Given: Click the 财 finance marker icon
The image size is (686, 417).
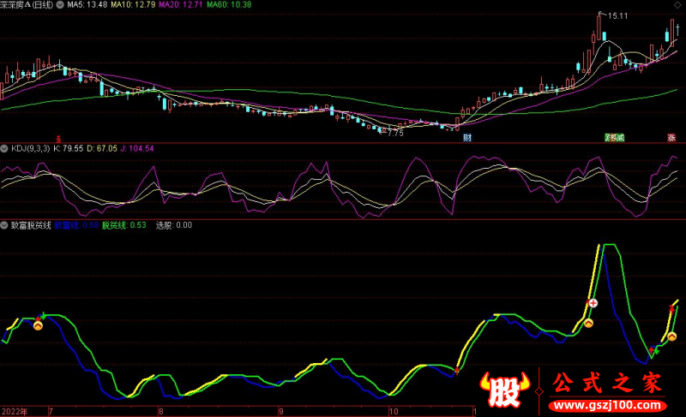Looking at the screenshot, I should click(468, 137).
